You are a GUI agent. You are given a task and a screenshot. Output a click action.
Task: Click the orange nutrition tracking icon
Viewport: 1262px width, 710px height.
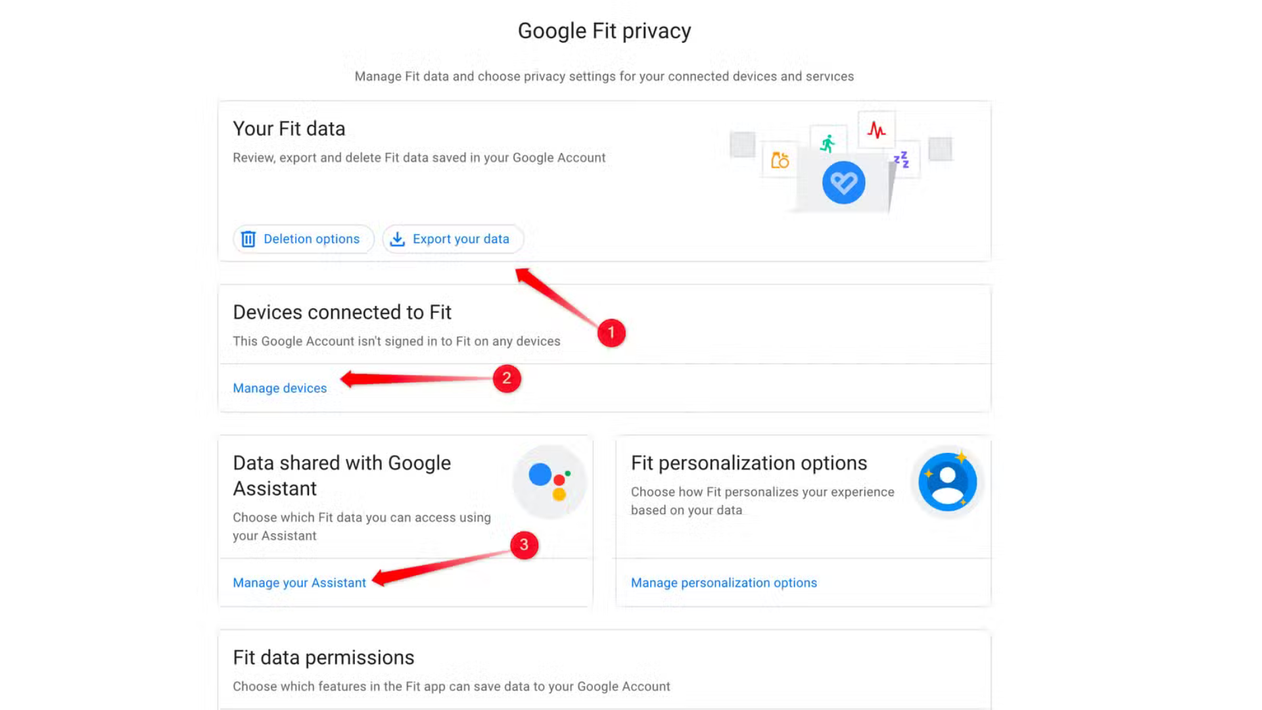[x=779, y=159]
